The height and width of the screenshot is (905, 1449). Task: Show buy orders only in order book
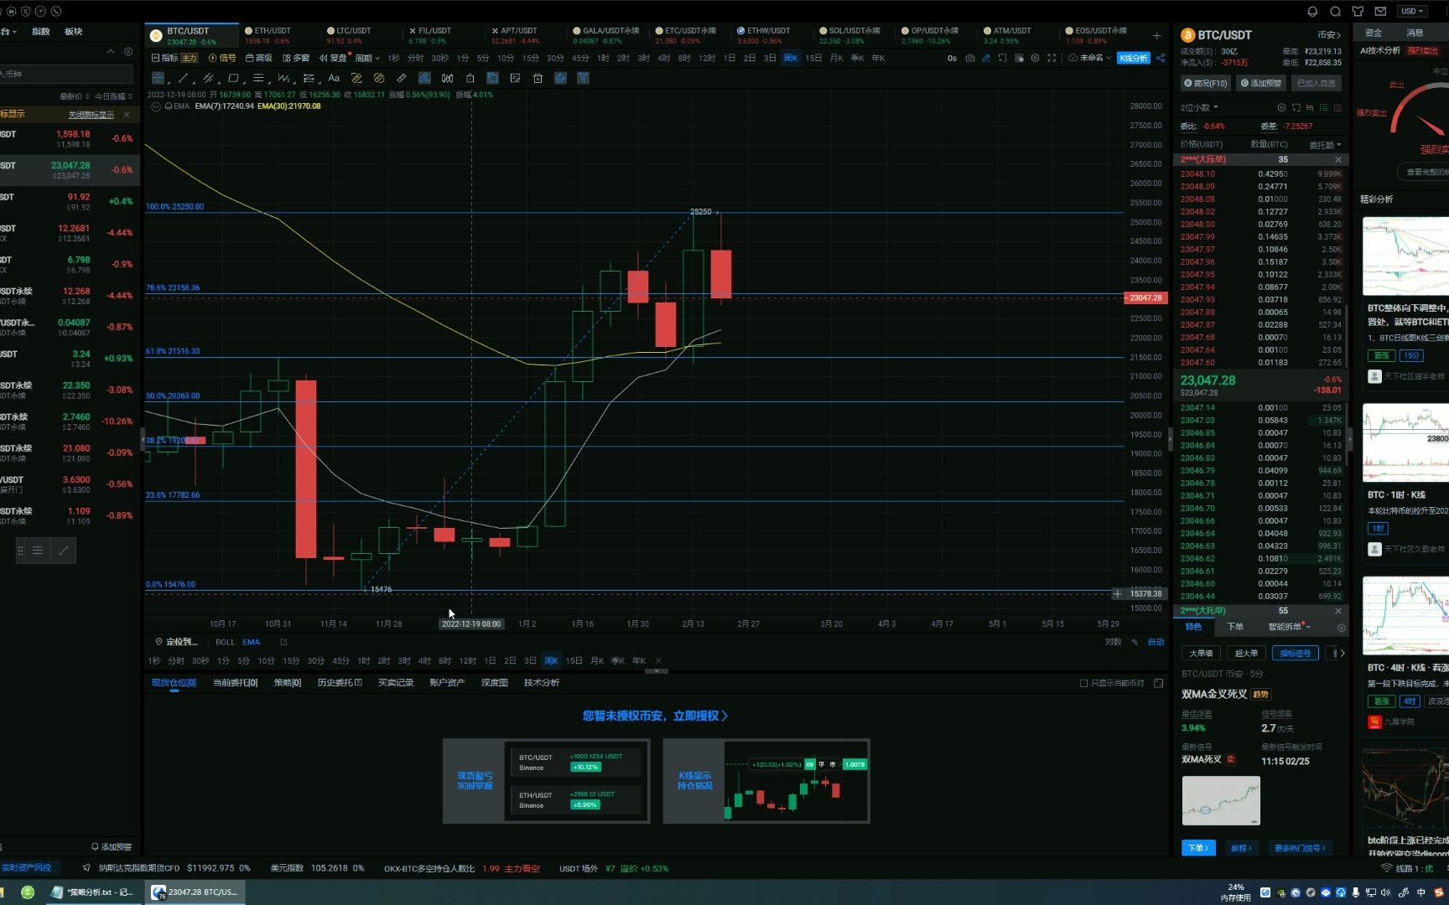pyautogui.click(x=1324, y=107)
